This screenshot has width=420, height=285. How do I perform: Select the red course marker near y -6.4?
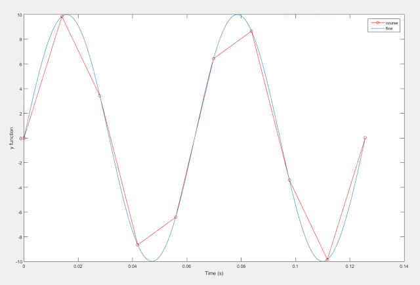[x=176, y=217]
